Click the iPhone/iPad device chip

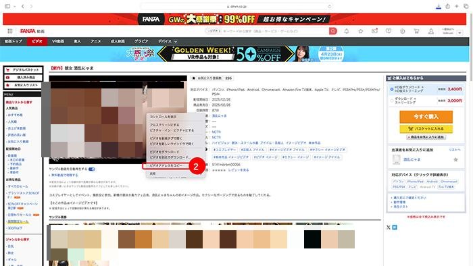coord(415,182)
